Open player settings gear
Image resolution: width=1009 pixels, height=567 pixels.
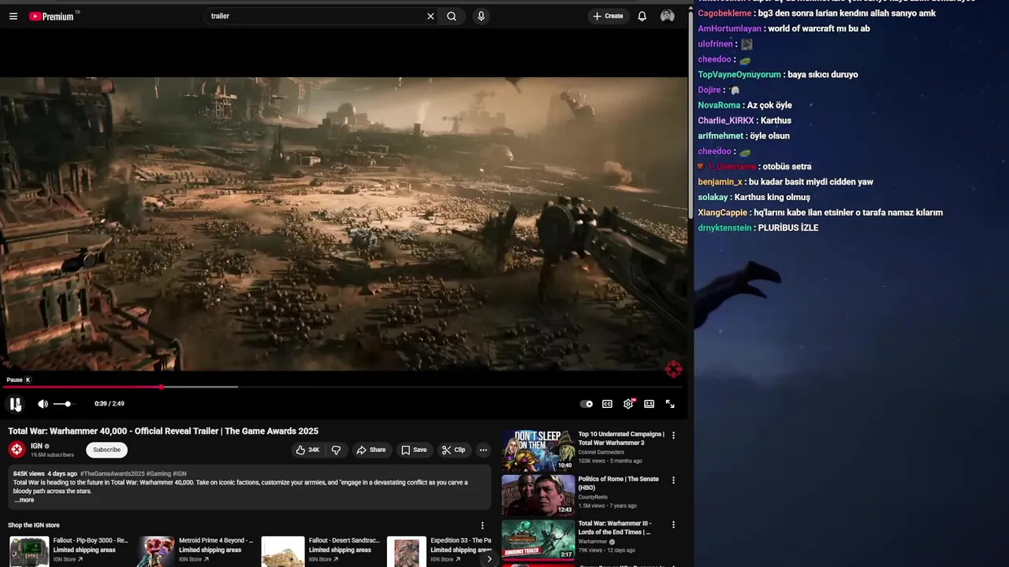coord(628,404)
